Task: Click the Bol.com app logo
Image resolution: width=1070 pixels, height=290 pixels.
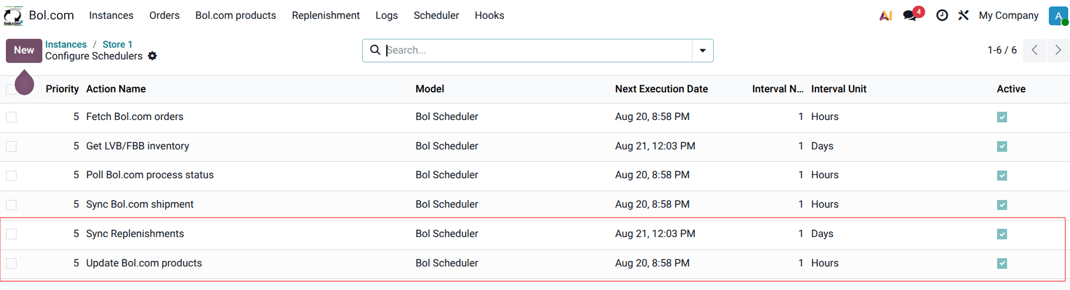Action: pyautogui.click(x=13, y=16)
